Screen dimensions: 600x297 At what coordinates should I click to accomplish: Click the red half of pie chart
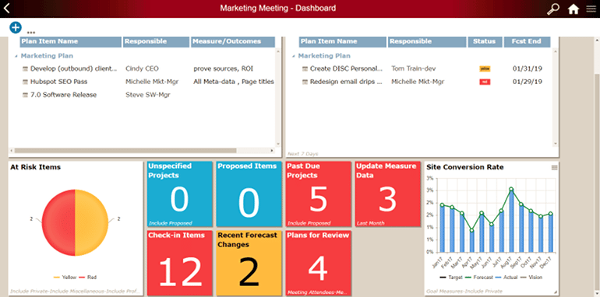point(58,223)
